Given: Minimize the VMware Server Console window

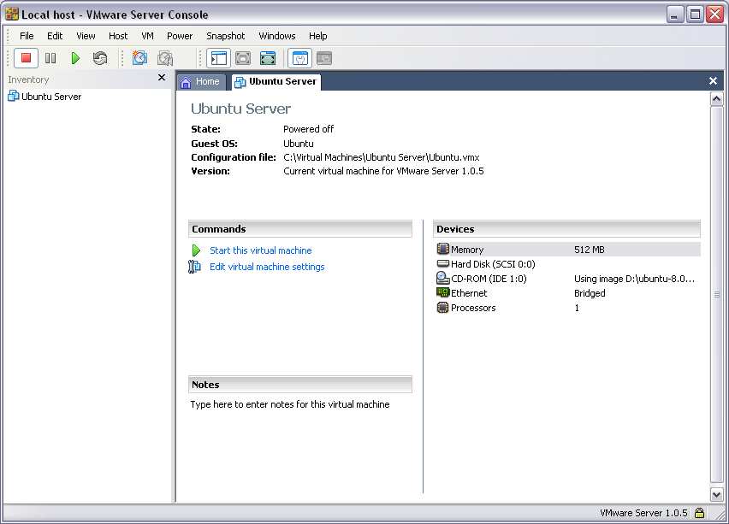Looking at the screenshot, I should point(674,15).
